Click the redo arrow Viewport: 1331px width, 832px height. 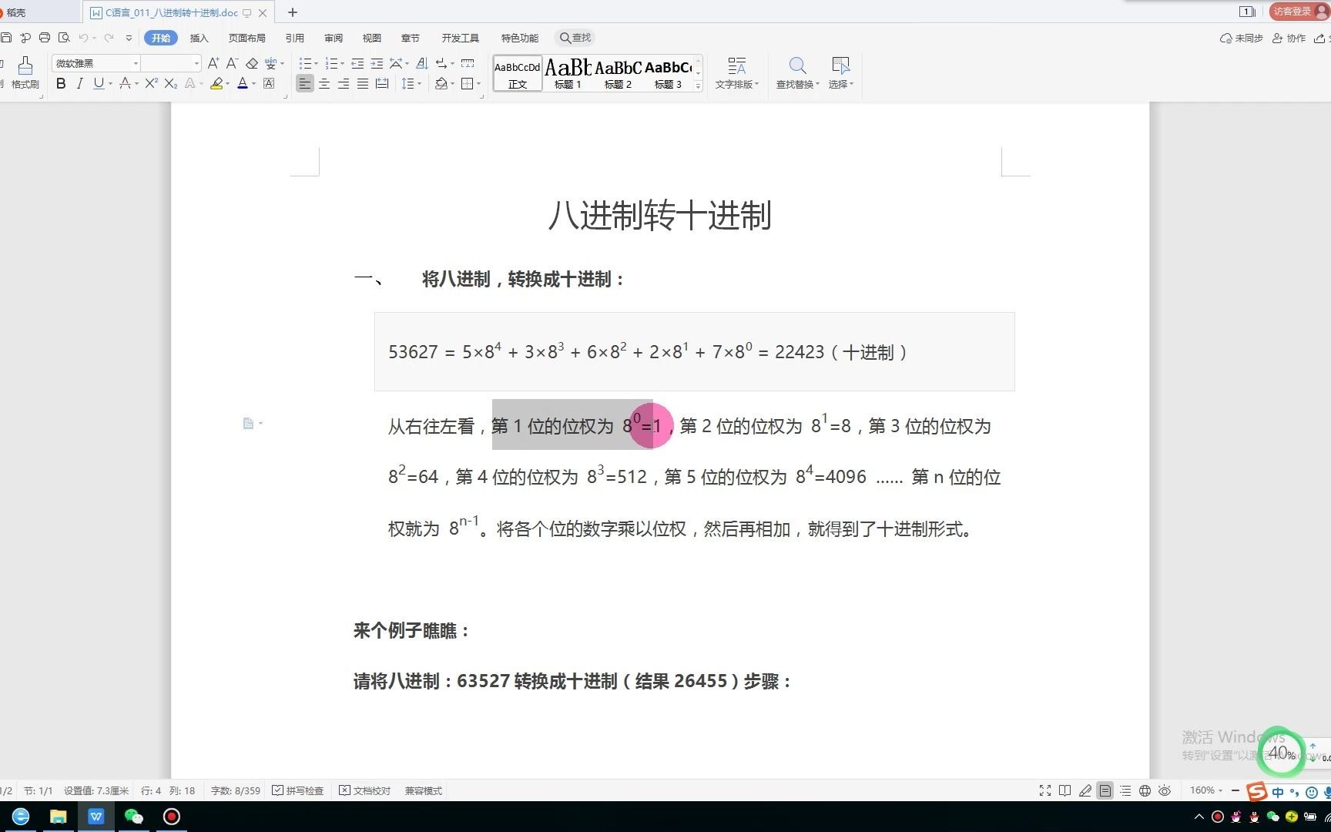(109, 38)
